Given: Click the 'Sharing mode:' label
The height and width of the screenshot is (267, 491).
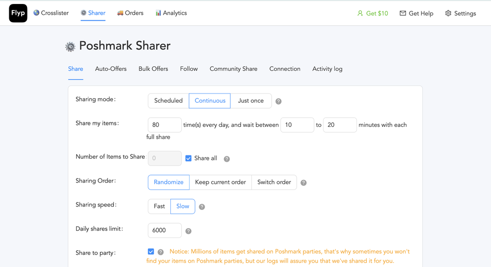Looking at the screenshot, I should [96, 99].
